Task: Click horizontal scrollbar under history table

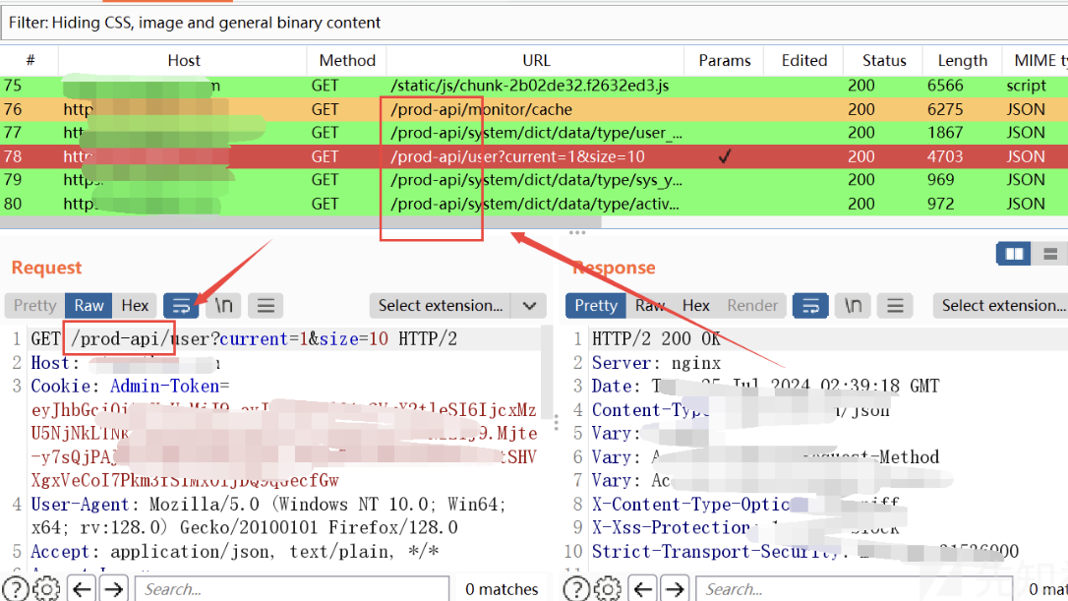Action: [300, 222]
